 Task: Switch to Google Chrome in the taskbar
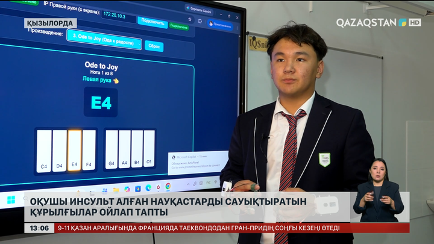click(x=168, y=186)
